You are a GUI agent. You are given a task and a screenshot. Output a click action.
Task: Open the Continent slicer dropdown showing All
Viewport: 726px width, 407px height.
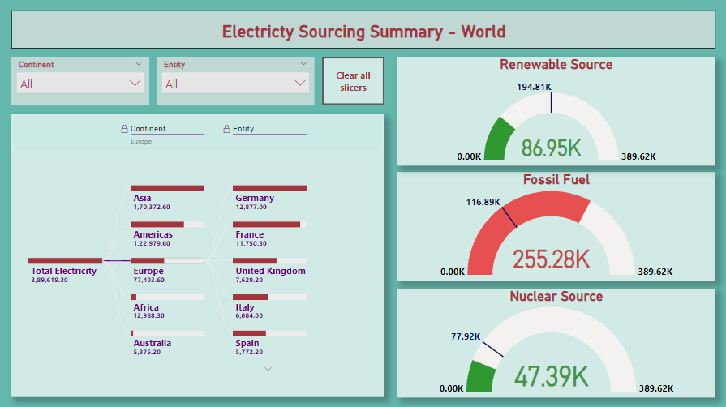tap(80, 83)
